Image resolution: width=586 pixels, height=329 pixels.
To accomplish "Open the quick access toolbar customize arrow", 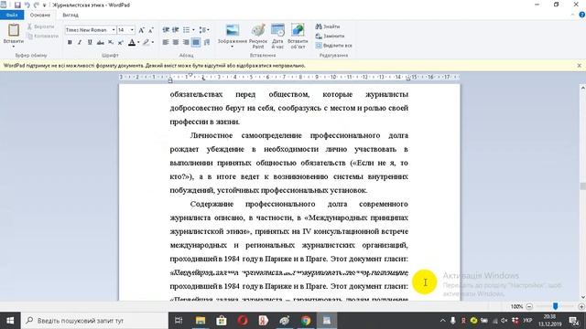I will [x=45, y=5].
